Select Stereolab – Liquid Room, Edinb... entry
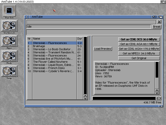The height and width of the screenshot is (125, 166). (55, 65)
